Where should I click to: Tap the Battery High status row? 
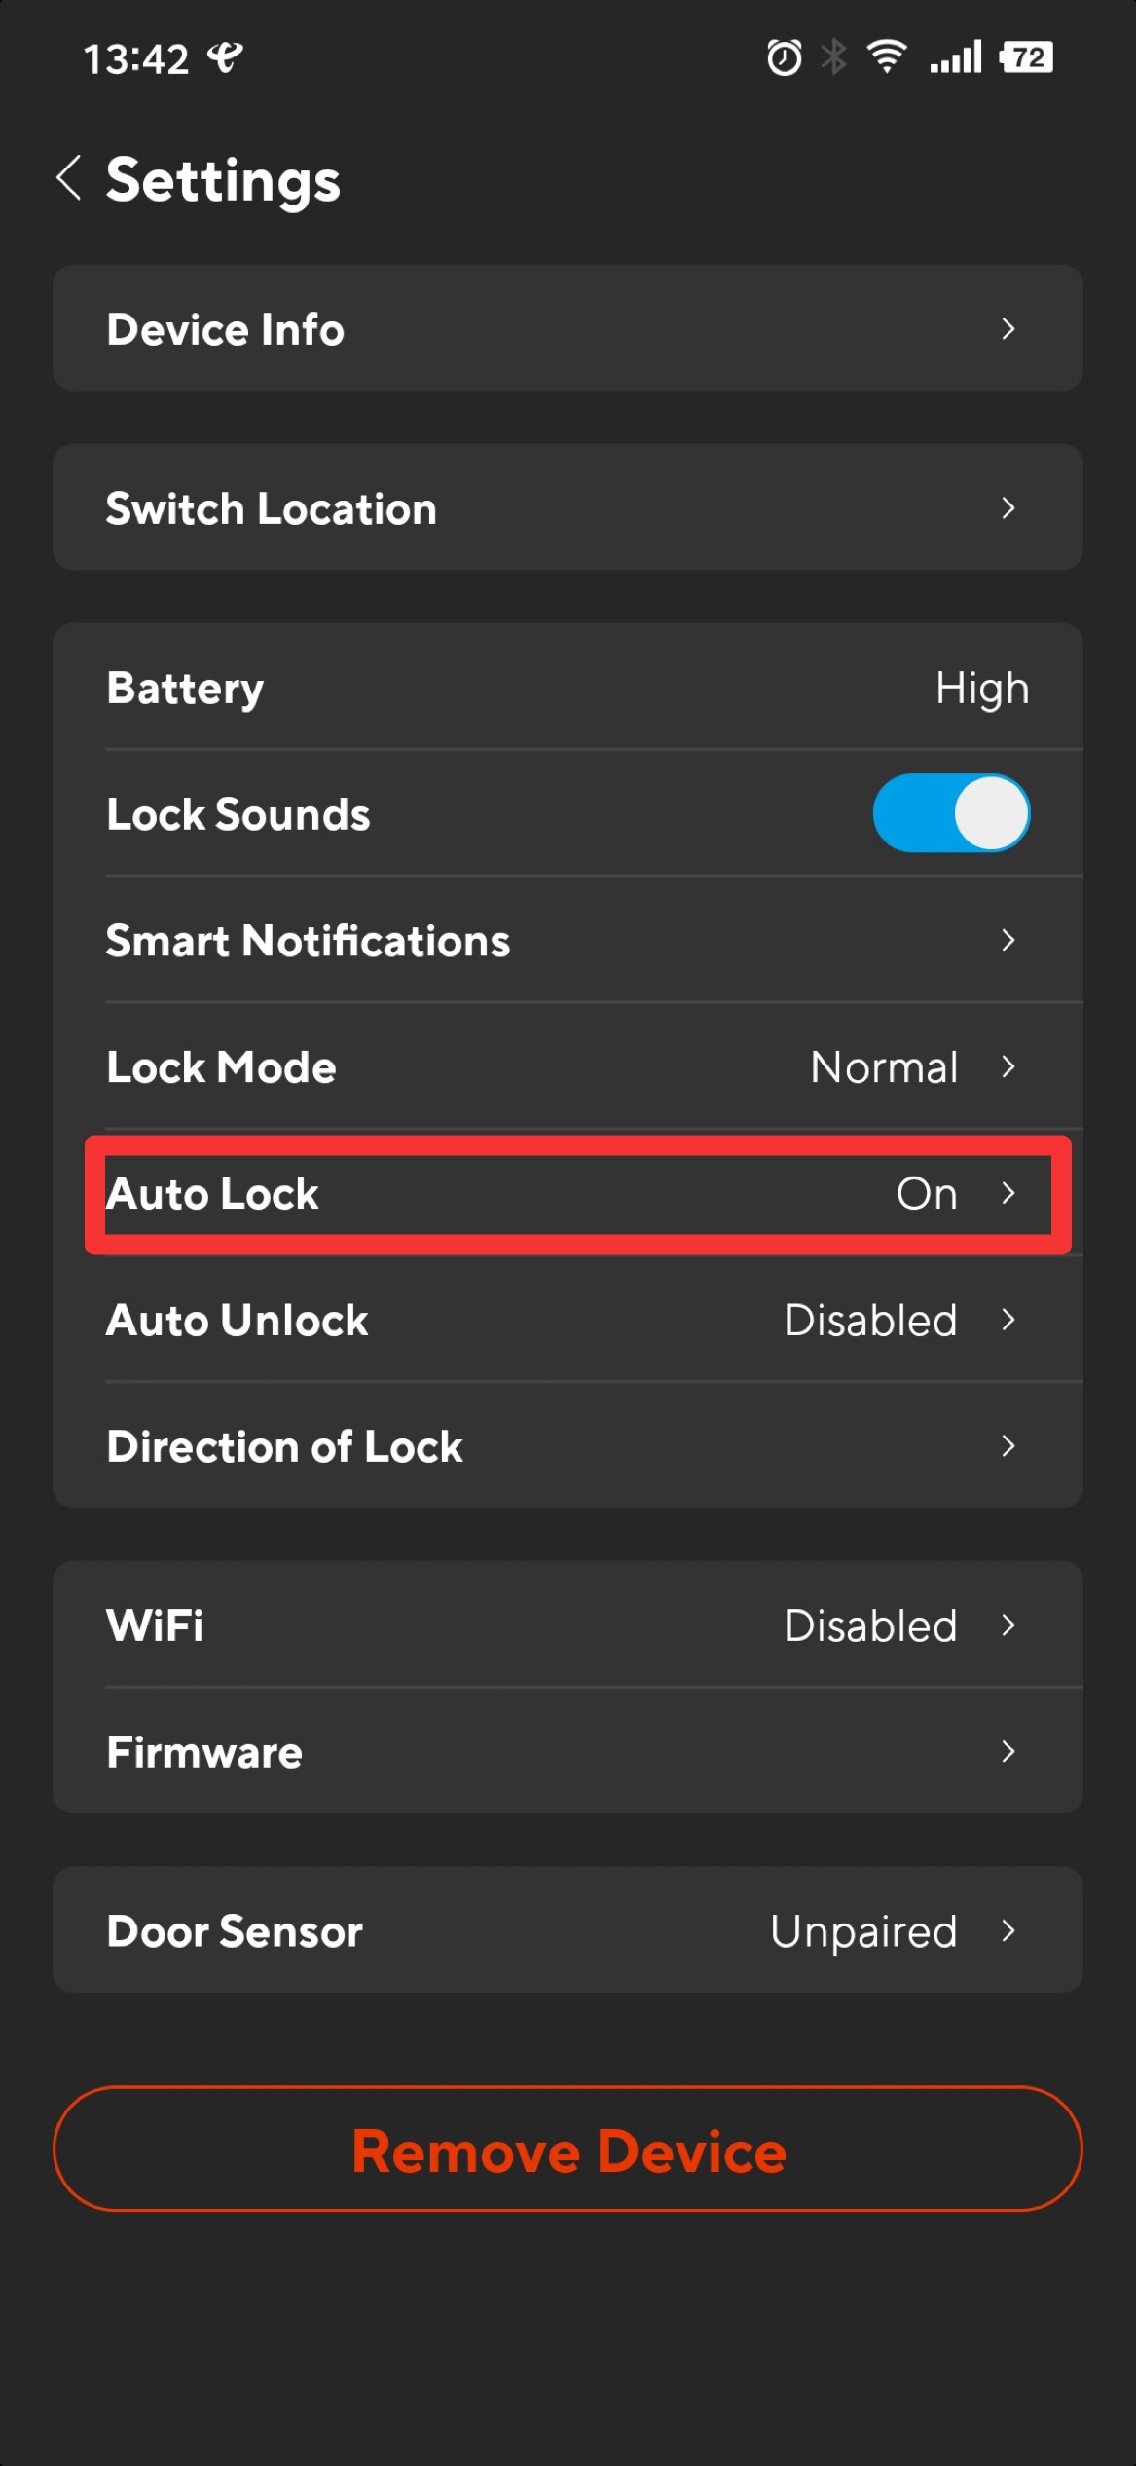568,687
